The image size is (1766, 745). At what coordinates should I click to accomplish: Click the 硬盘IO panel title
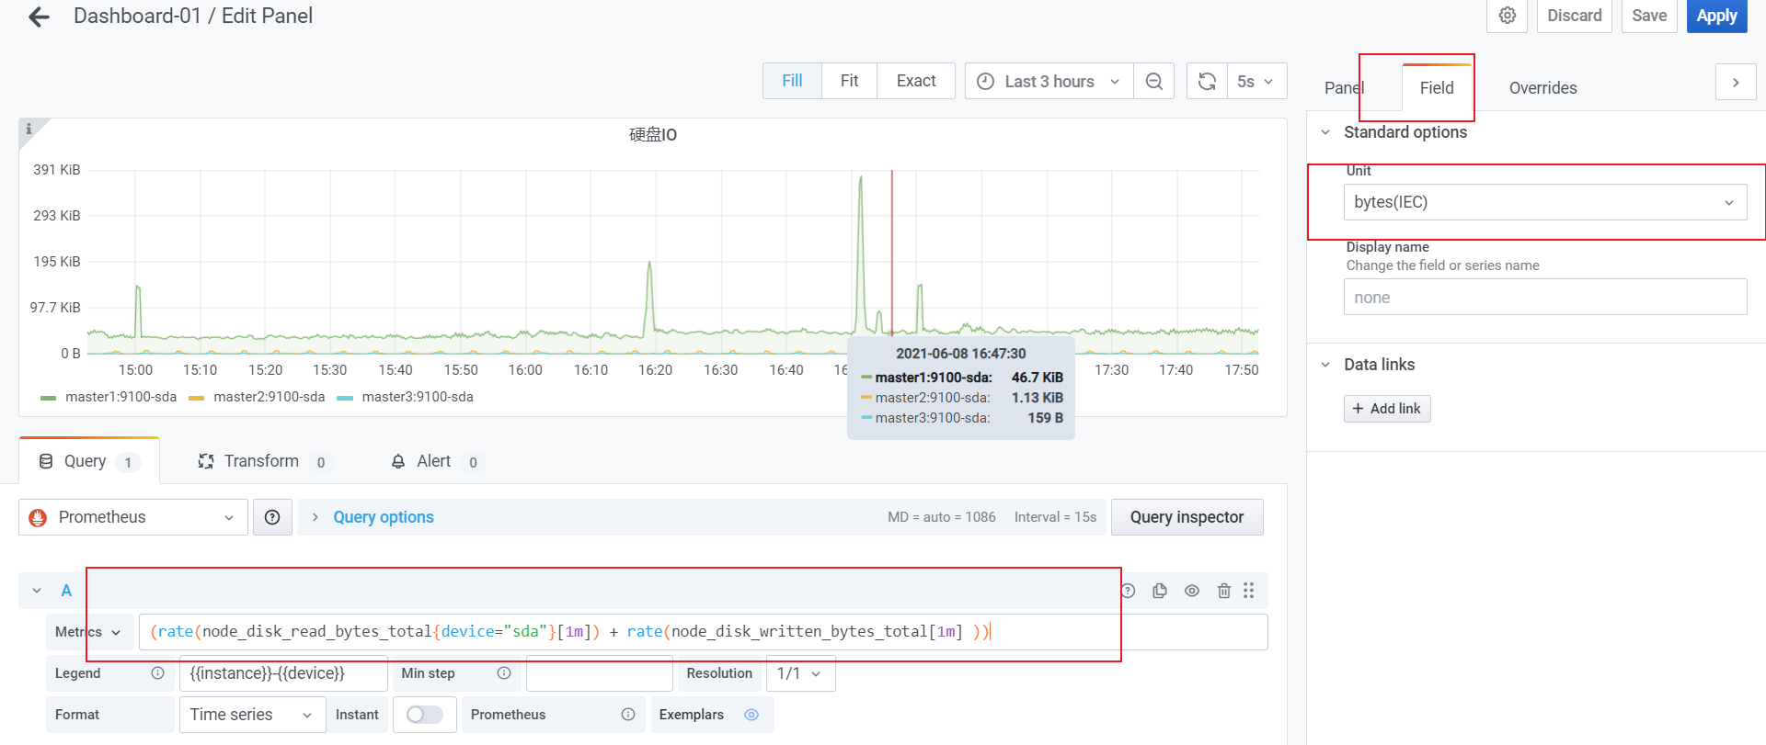(x=653, y=135)
